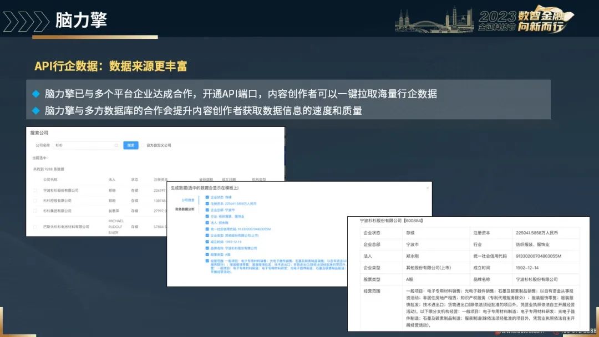The height and width of the screenshot is (337, 599).
Task: Focus the 公司名称 input containing 杉杉
Action: pos(87,145)
